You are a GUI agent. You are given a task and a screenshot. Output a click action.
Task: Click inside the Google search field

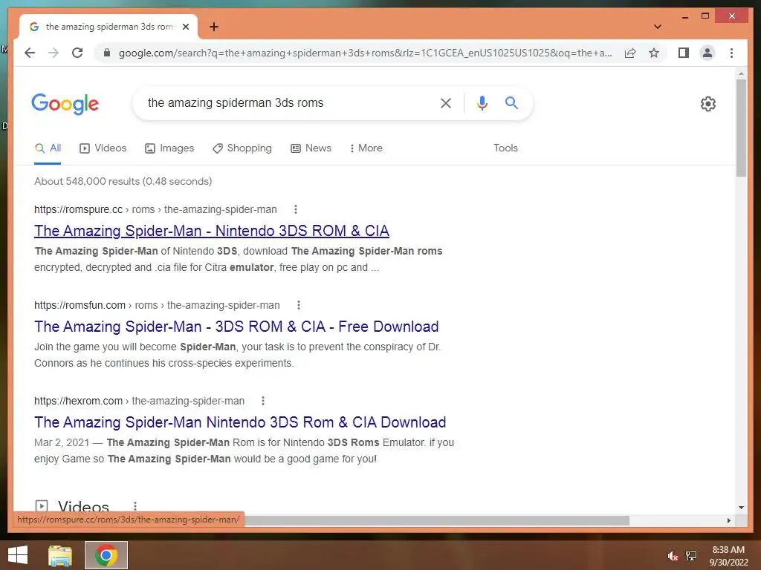click(286, 102)
